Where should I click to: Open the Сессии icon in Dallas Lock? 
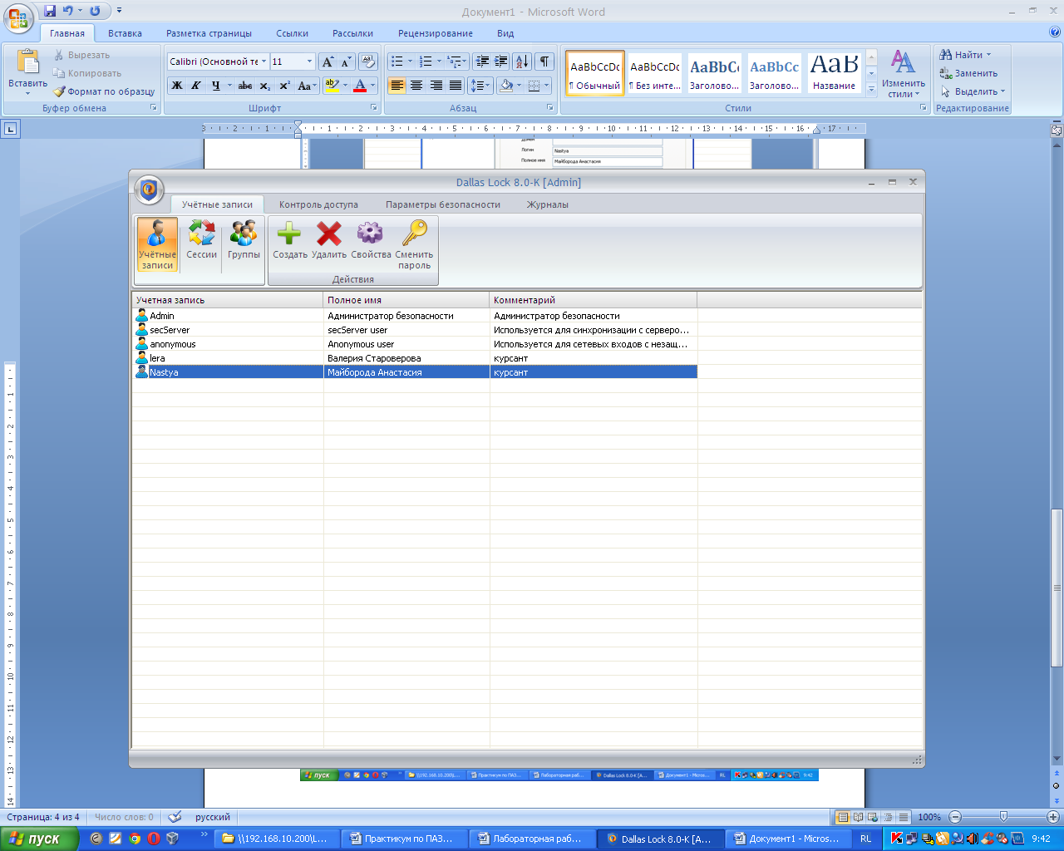click(x=201, y=241)
